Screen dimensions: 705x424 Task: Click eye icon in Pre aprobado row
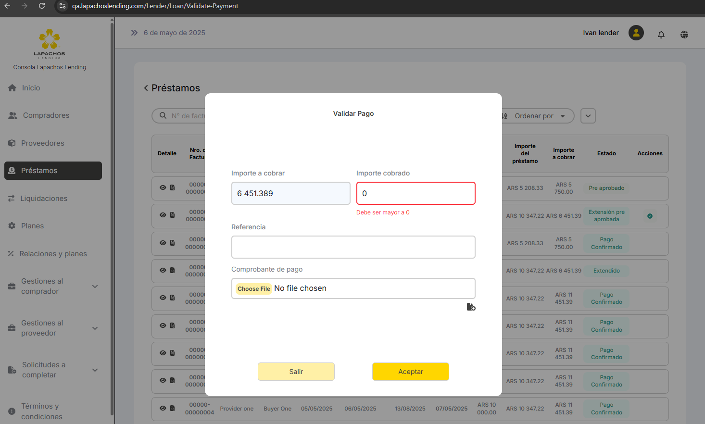click(163, 187)
